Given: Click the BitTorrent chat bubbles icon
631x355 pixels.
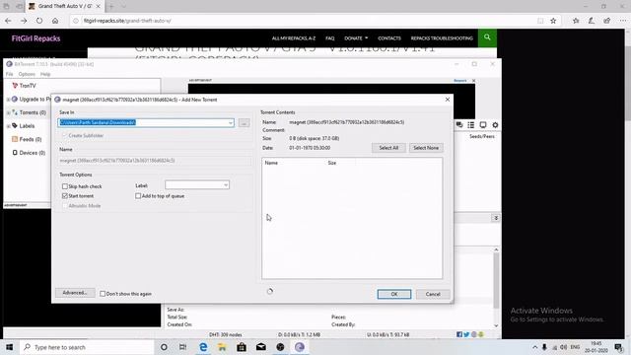Looking at the screenshot, I should [459, 125].
